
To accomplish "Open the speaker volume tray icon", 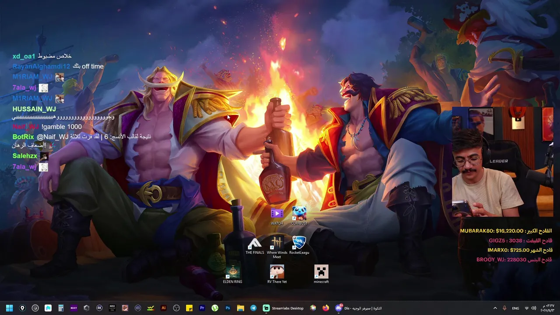I will point(533,308).
